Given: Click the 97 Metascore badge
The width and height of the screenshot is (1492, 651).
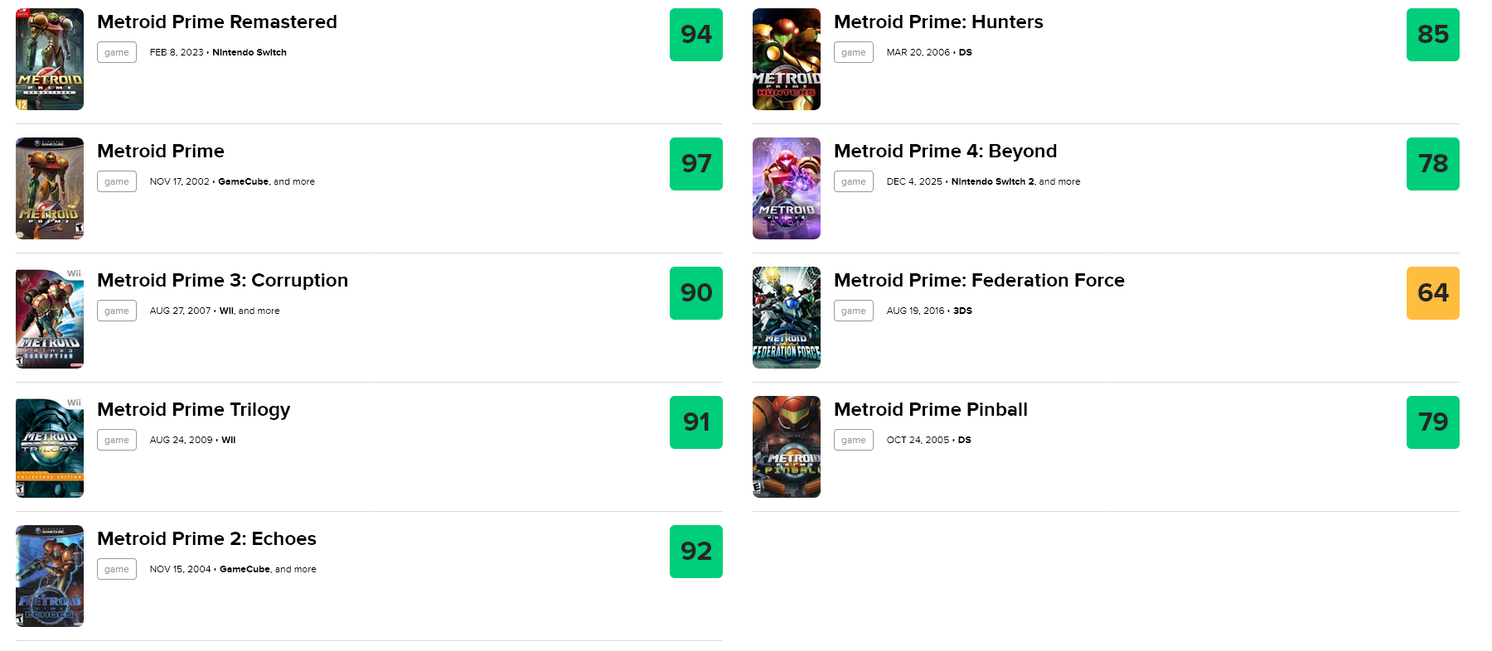Looking at the screenshot, I should tap(696, 164).
